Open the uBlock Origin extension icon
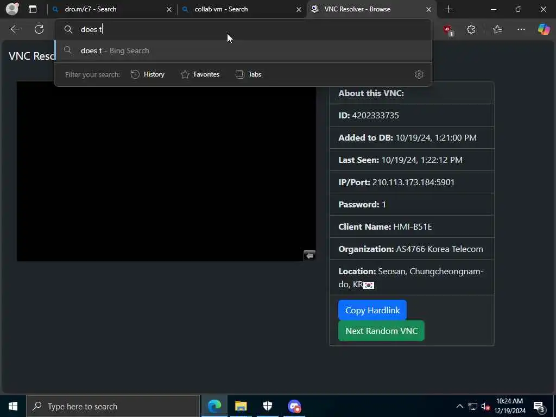This screenshot has width=556, height=417. pos(447,30)
